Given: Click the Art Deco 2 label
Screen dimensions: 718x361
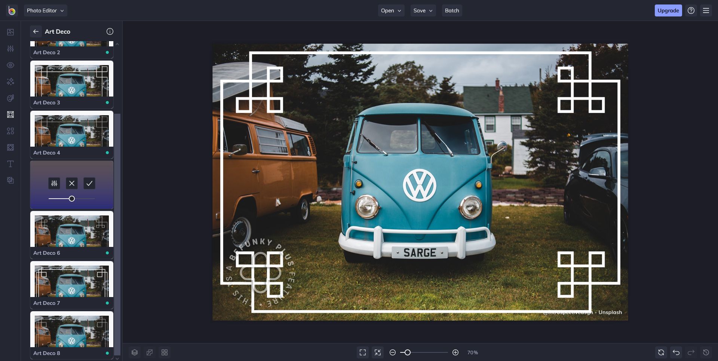Looking at the screenshot, I should click(46, 52).
